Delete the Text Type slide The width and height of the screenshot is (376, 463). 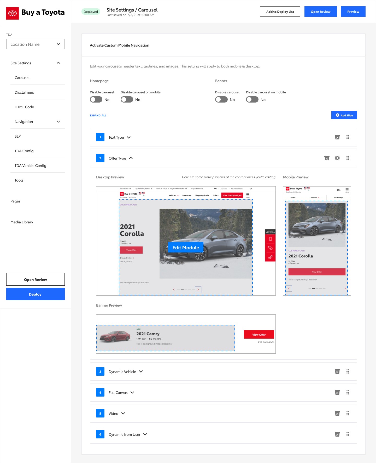click(x=337, y=137)
